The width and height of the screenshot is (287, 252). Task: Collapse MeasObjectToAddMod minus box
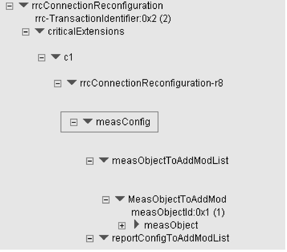click(x=106, y=200)
